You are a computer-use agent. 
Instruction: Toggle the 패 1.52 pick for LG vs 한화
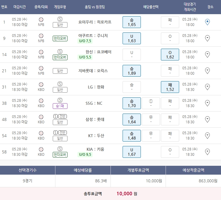tap(170, 87)
